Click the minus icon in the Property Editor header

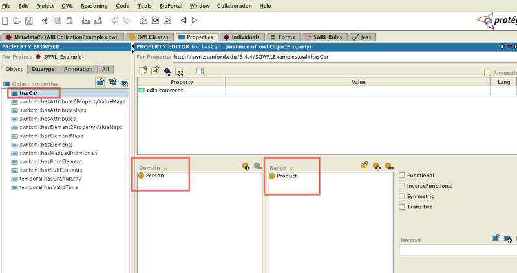pos(509,46)
